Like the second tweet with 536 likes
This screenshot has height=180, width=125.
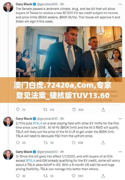coord(74,143)
